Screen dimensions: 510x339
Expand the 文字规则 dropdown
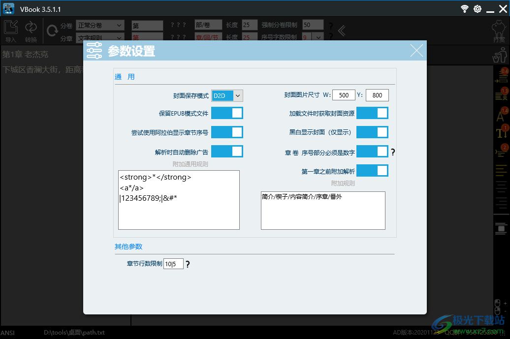click(100, 37)
